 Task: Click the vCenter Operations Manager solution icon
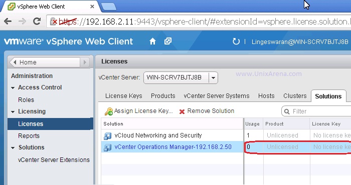108,147
